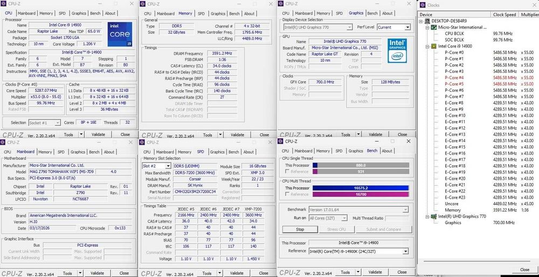
Task: Switch to Caches tab... open Mainboard tab in CPU window
Action: click(26, 13)
